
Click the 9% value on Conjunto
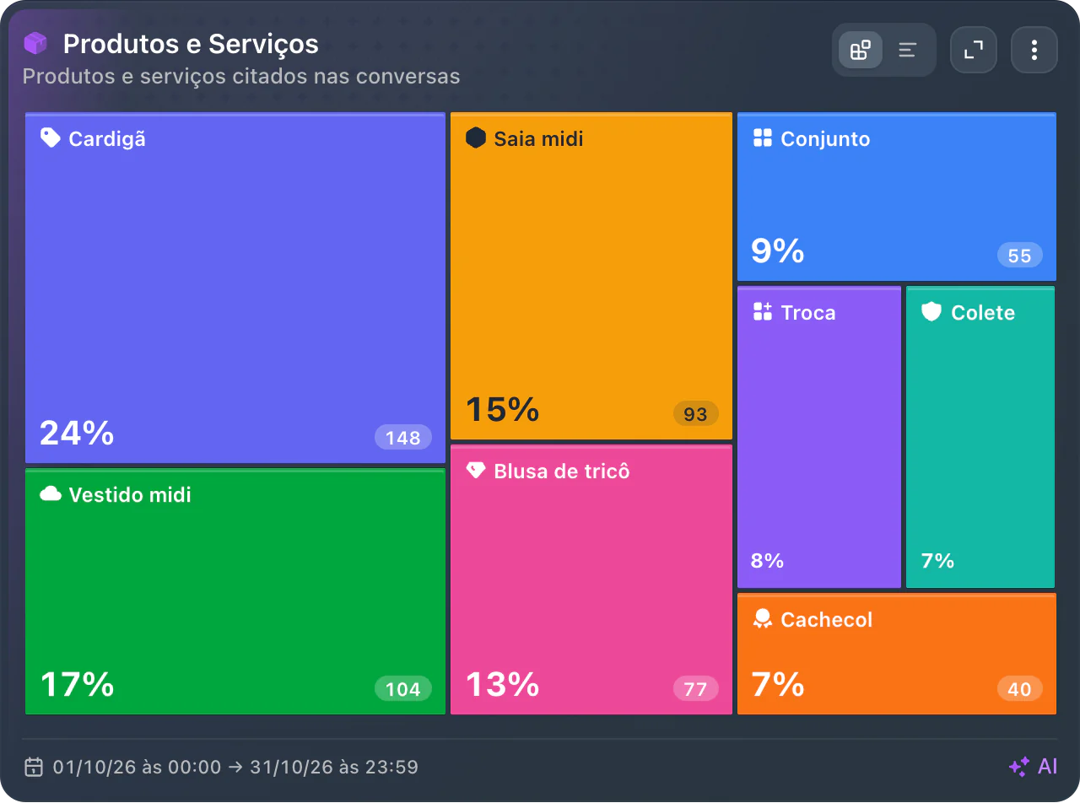778,251
